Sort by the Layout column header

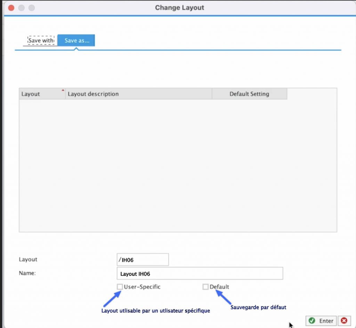click(38, 94)
